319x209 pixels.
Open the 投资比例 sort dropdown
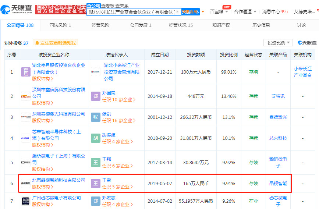[x=278, y=43]
